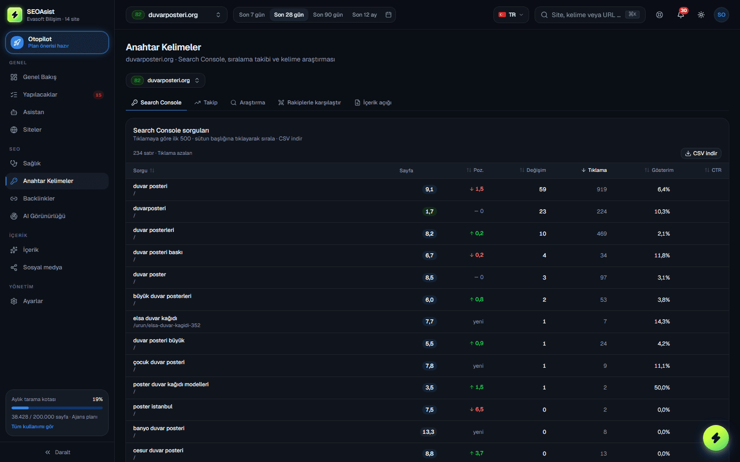Expand duvarposteri.org selector under page title

(x=166, y=80)
